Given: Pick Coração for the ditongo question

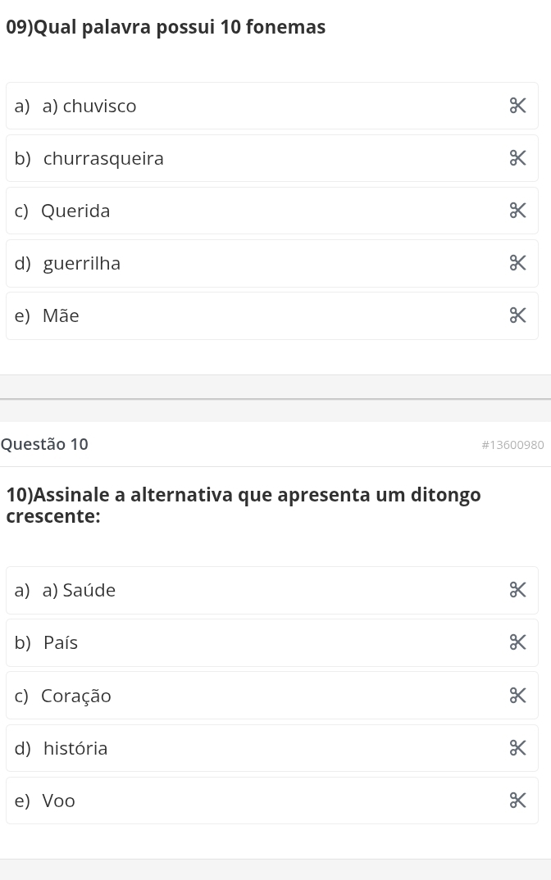Looking at the screenshot, I should pos(76,696).
